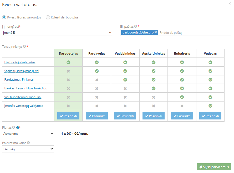Expand the Pakvietimo kalba language dropdown
Image resolution: width=234 pixels, height=173 pixels.
(x=28, y=149)
